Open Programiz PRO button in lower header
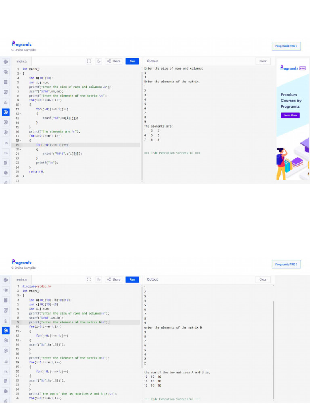Image resolution: width=310 pixels, height=414 pixels. 286,264
